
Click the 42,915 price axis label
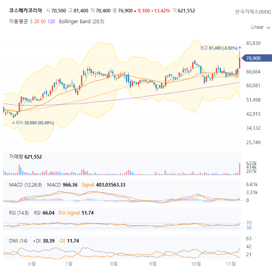click(x=253, y=114)
